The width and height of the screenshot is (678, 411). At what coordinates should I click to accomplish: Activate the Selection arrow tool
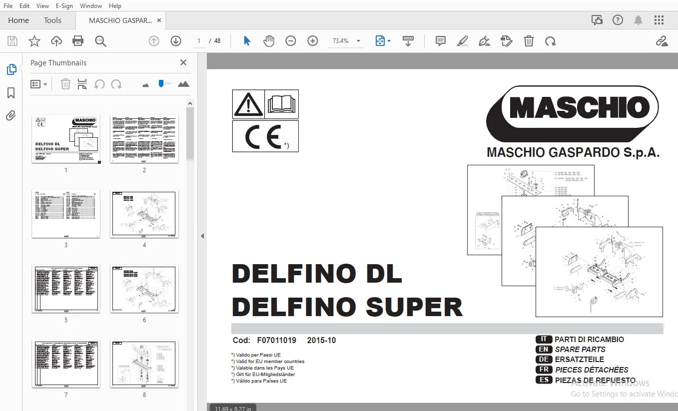[247, 41]
